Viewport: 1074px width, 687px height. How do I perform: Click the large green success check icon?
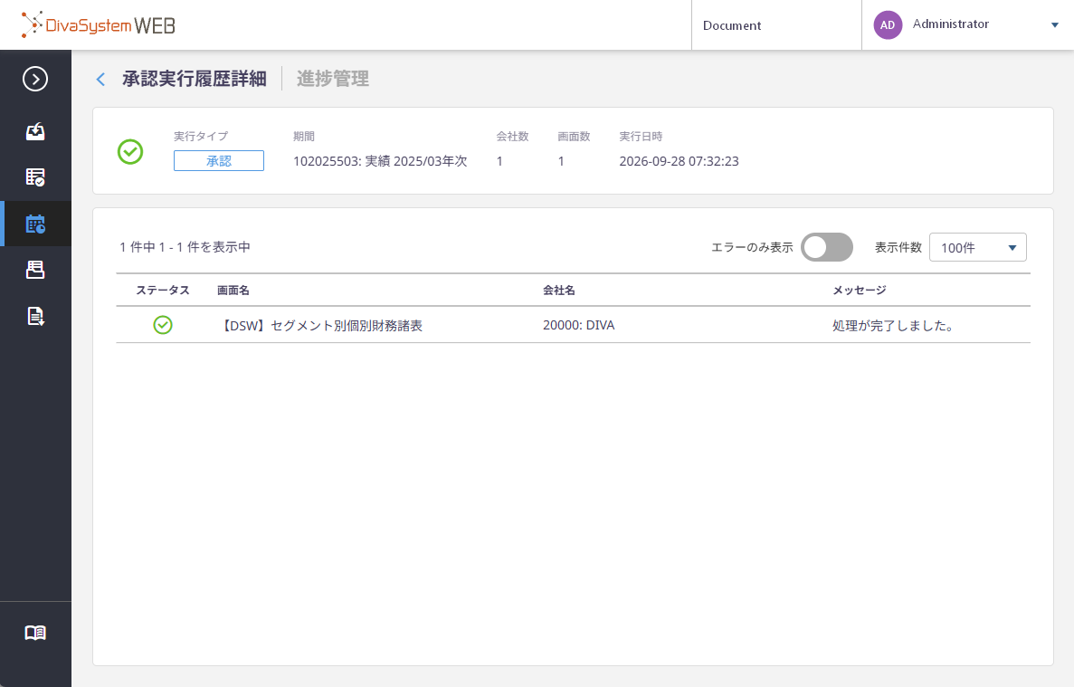pyautogui.click(x=130, y=151)
